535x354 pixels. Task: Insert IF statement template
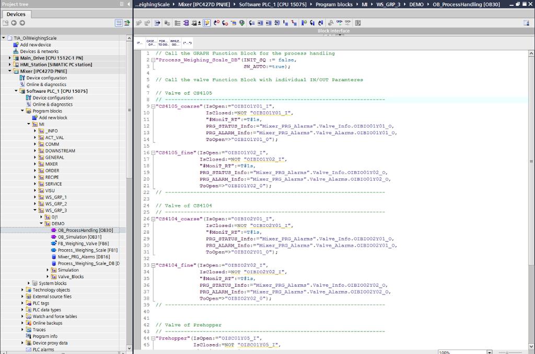(140, 43)
